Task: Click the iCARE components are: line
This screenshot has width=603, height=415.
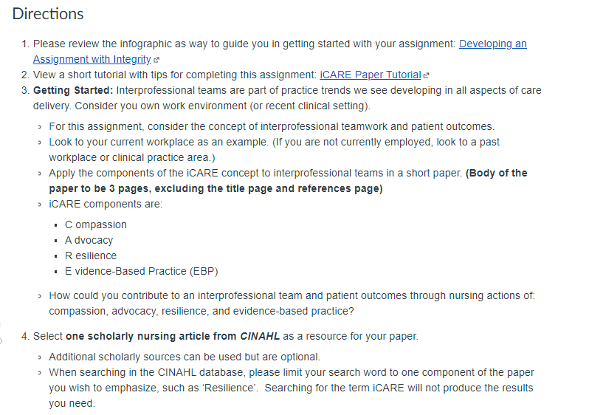Action: tap(106, 205)
